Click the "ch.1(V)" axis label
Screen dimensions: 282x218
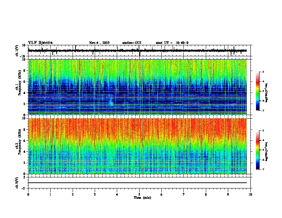point(17,51)
